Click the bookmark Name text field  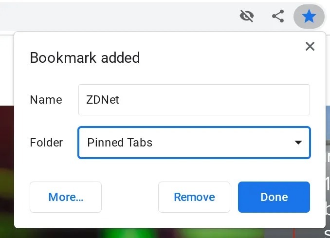[x=194, y=100]
